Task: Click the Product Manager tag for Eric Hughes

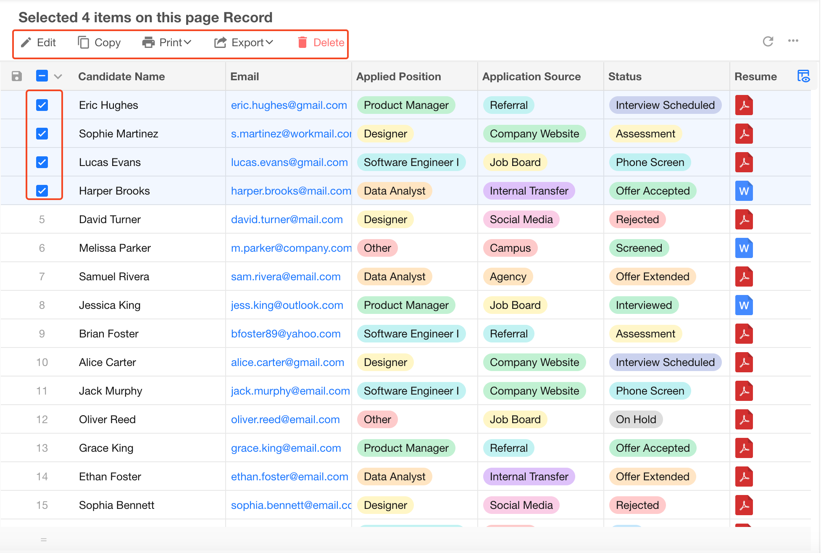Action: tap(406, 105)
